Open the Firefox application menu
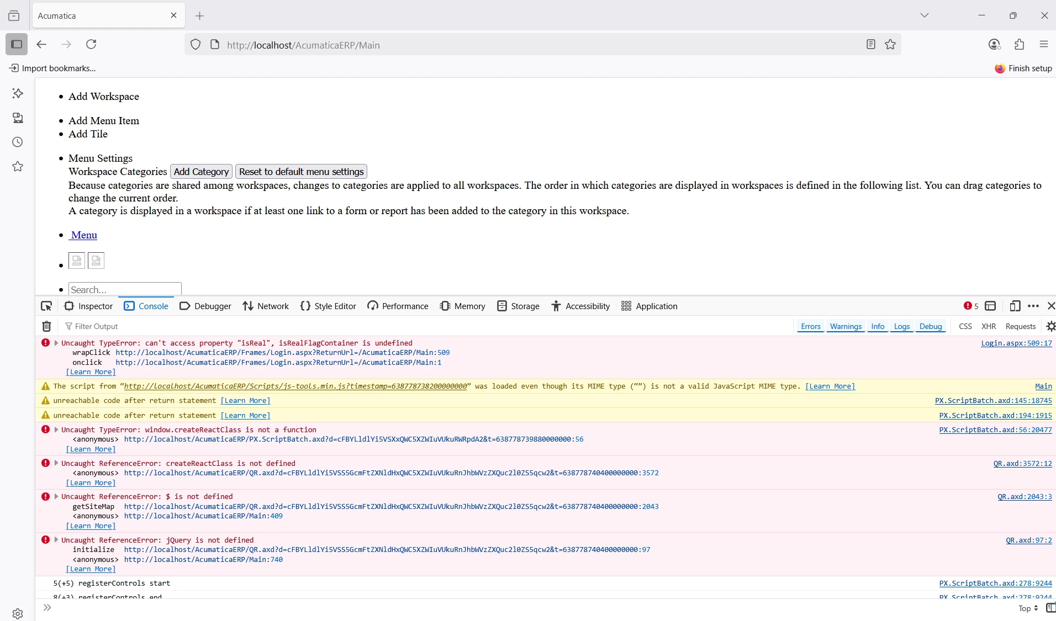This screenshot has width=1056, height=621. (1044, 44)
